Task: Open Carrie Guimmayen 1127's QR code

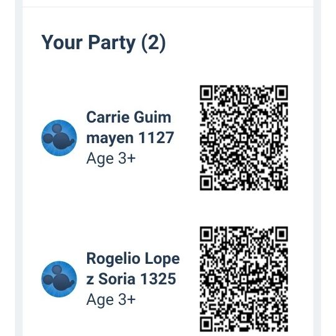Action: click(x=244, y=138)
